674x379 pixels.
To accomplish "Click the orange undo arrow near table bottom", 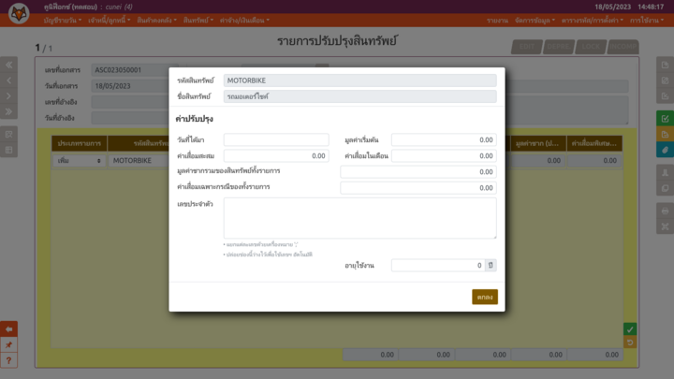I will 630,343.
